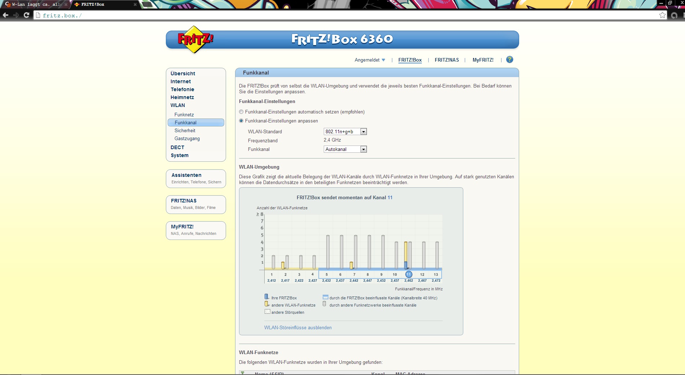Close the W-Lan laggt tab
The image size is (685, 375).
pyautogui.click(x=66, y=4)
